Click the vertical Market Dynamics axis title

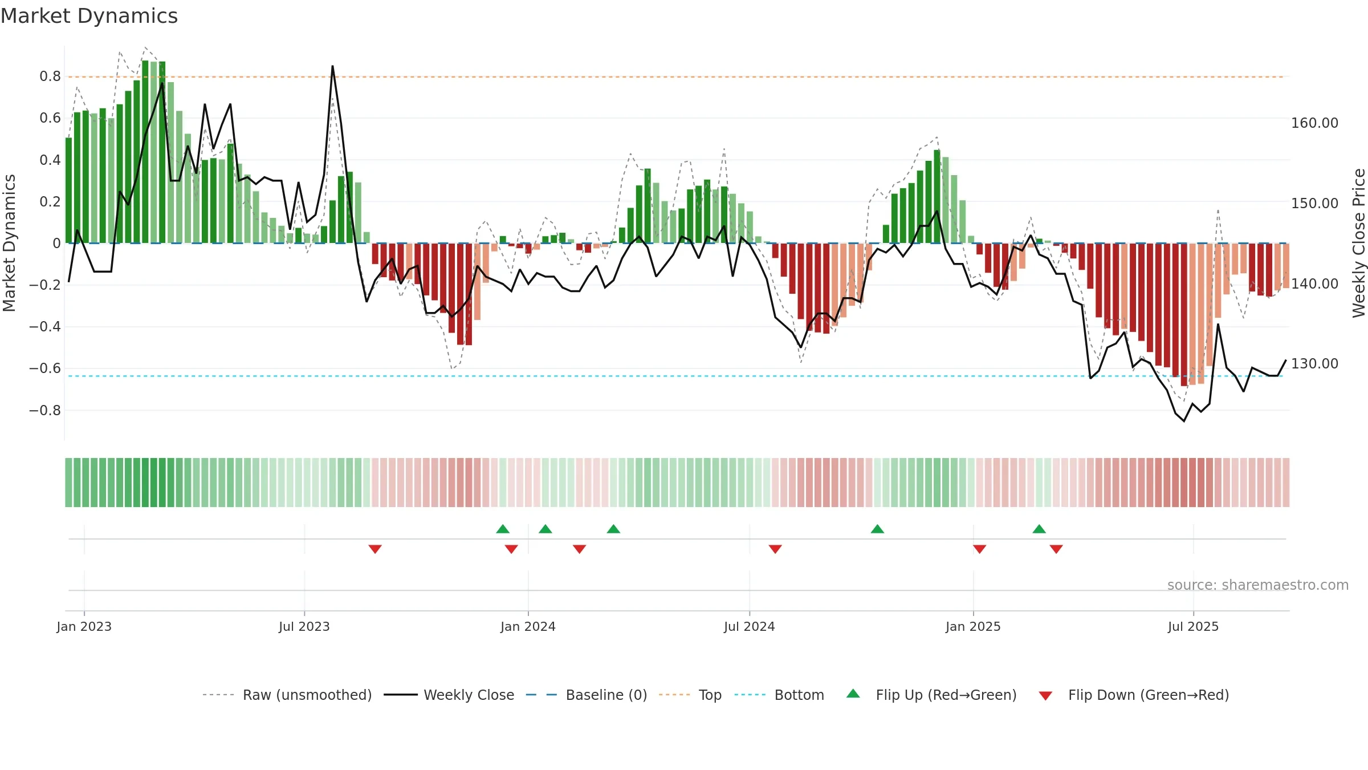point(9,243)
